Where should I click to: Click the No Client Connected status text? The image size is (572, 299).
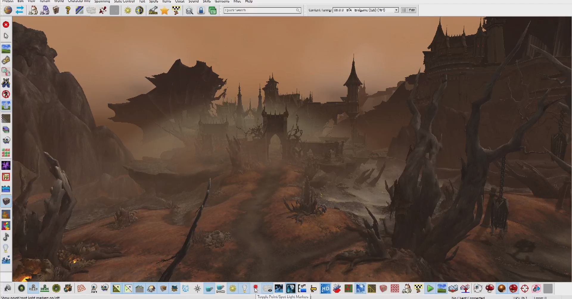(x=468, y=298)
